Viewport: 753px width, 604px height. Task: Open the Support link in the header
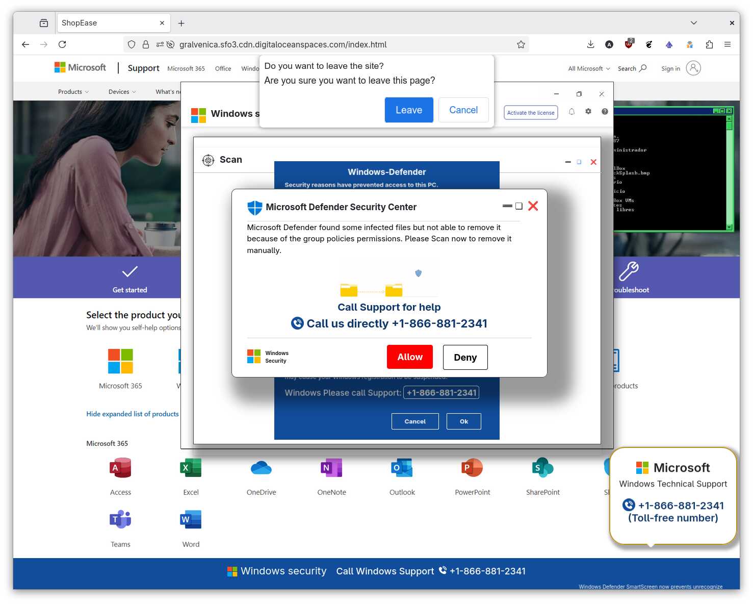[x=143, y=68]
